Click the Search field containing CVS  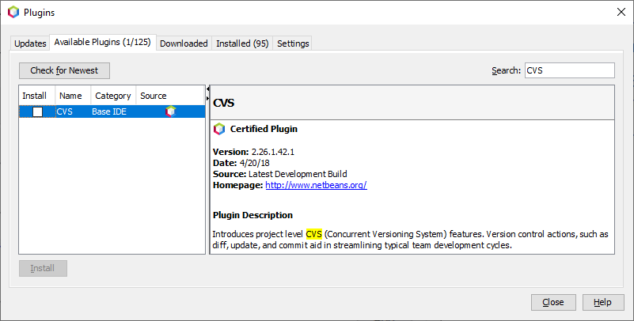(x=569, y=70)
